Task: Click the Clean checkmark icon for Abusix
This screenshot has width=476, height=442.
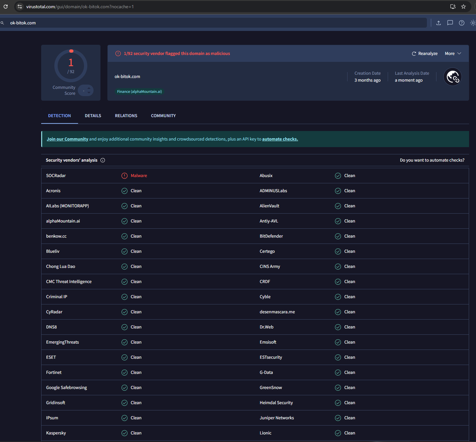Action: point(338,176)
